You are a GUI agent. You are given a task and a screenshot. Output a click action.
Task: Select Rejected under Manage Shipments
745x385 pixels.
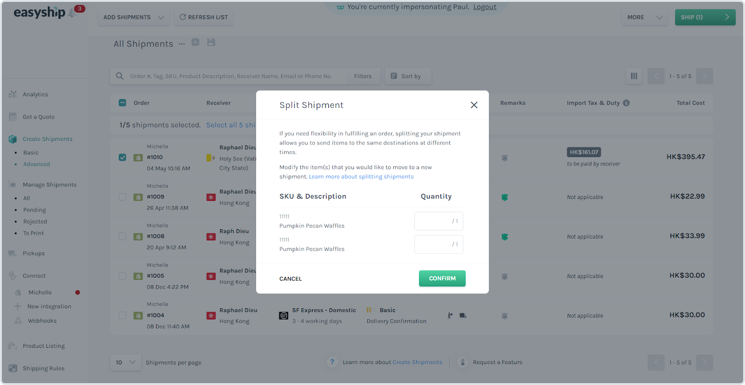coord(35,222)
